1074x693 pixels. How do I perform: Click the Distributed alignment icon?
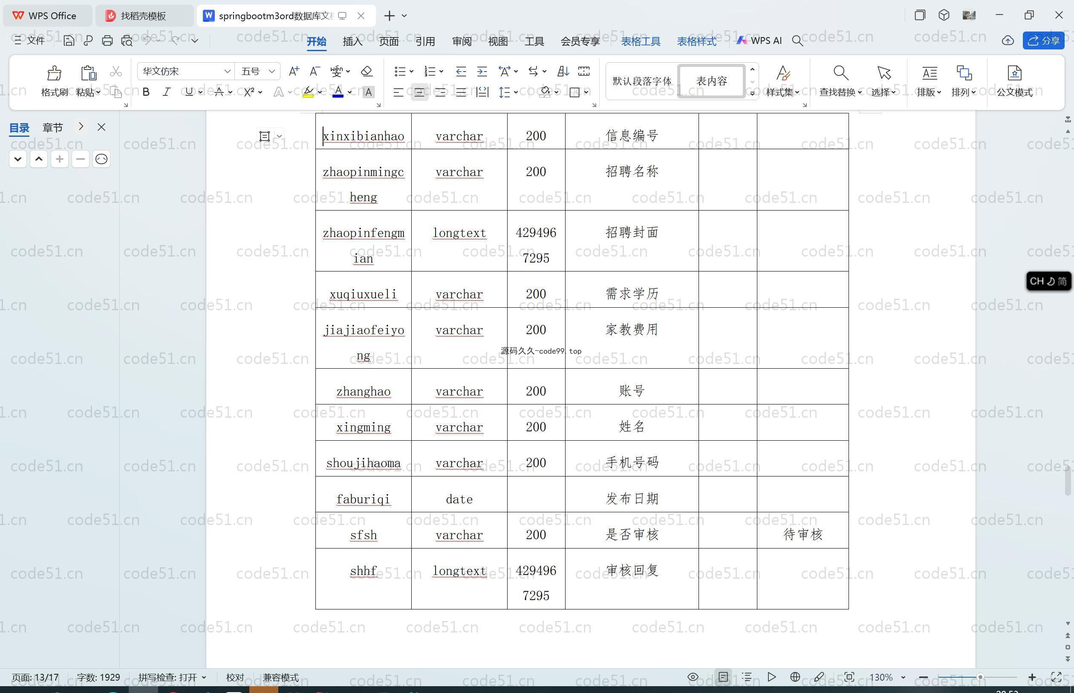pyautogui.click(x=482, y=92)
